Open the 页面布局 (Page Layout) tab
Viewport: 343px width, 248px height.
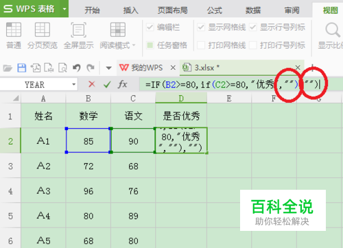(x=173, y=10)
